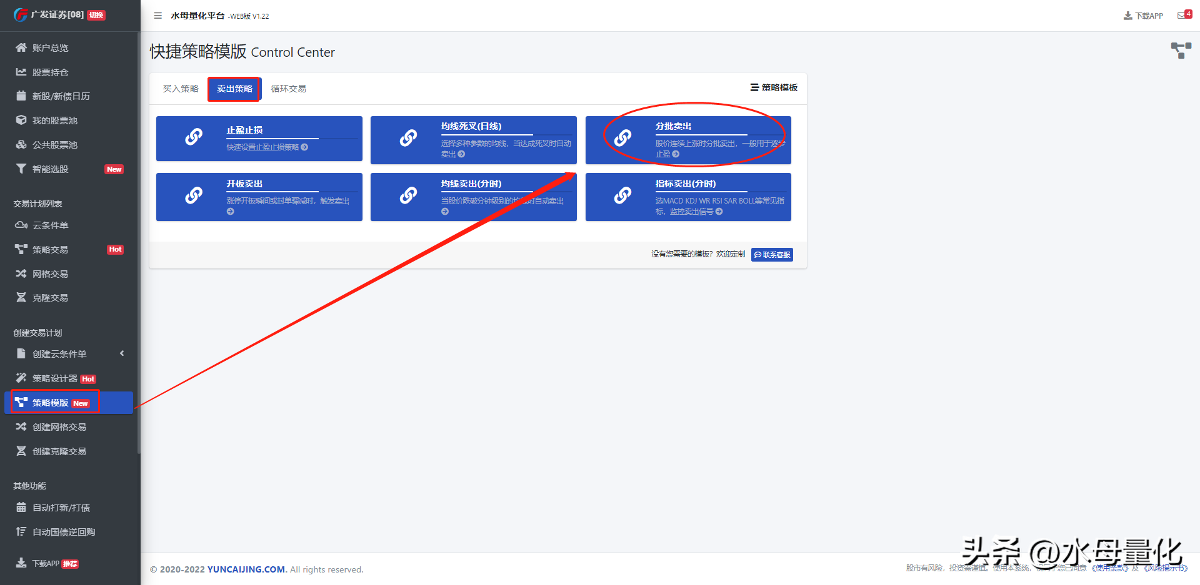Click the 克隆交易 hourglass icon
1200x585 pixels.
coord(21,297)
